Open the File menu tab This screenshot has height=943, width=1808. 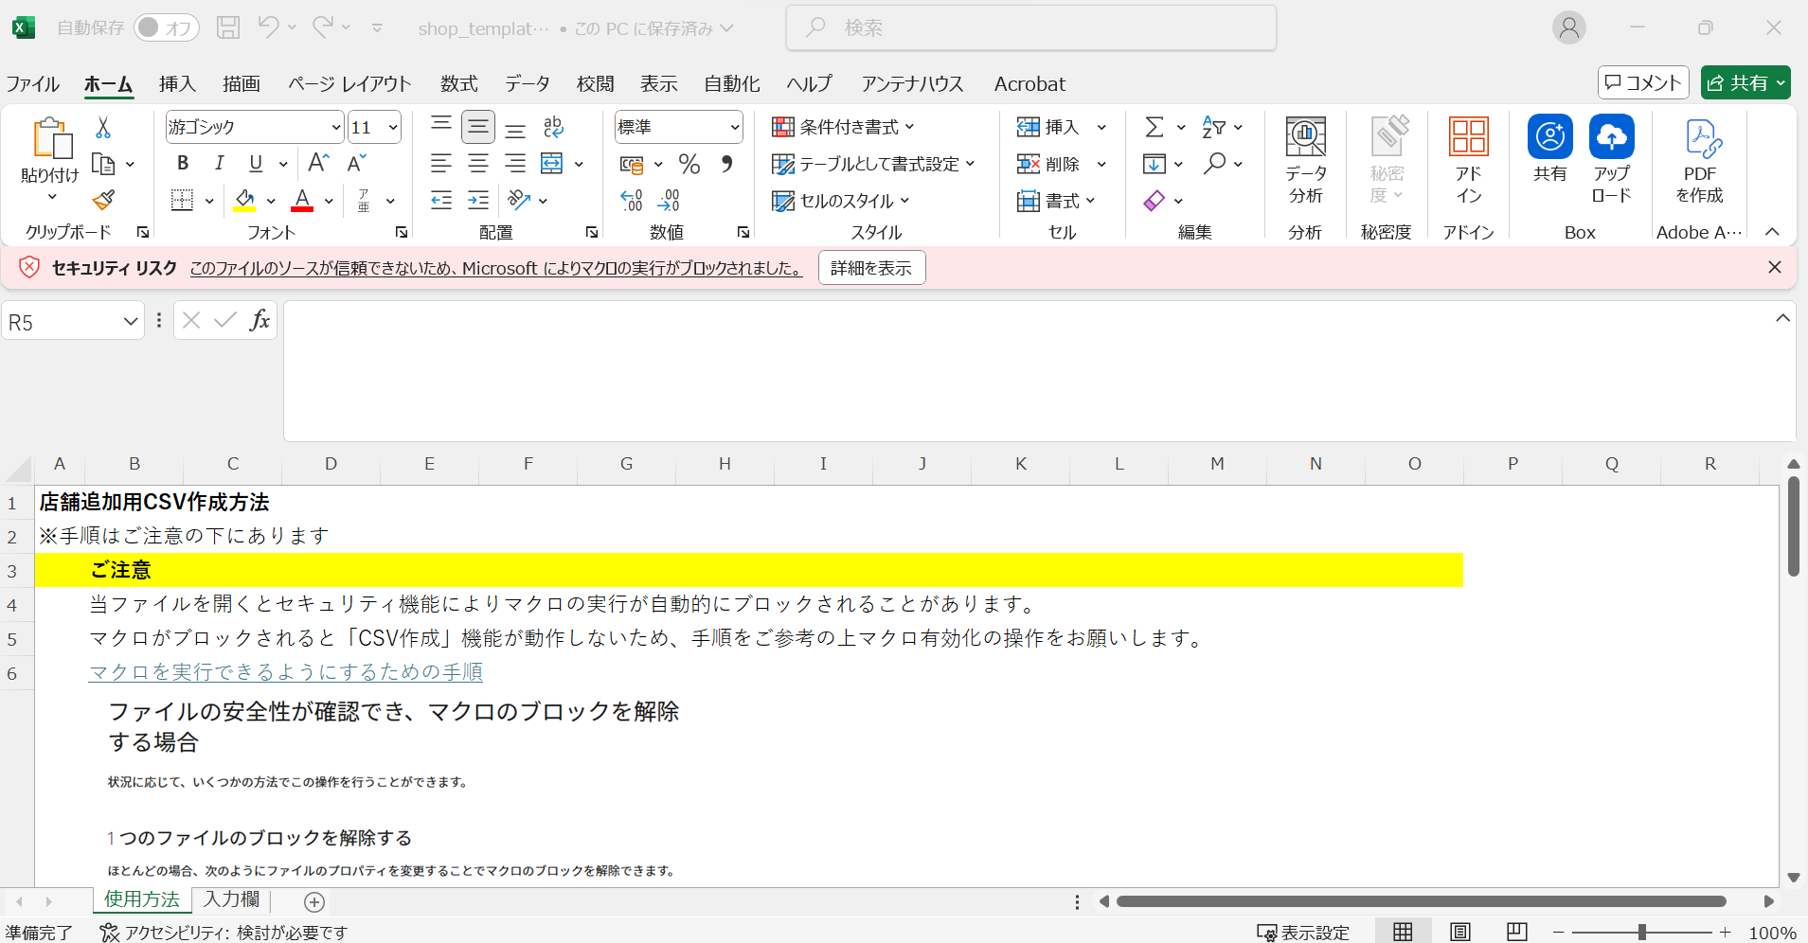point(33,84)
